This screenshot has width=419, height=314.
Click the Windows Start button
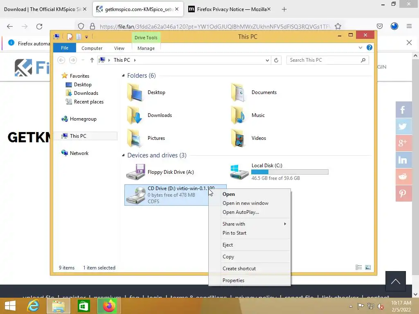pyautogui.click(x=10, y=306)
